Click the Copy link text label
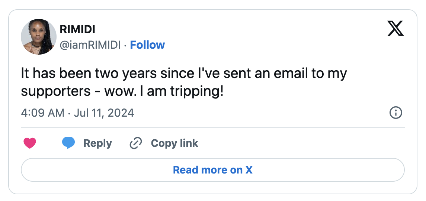This screenshot has width=426, height=201. tap(174, 143)
